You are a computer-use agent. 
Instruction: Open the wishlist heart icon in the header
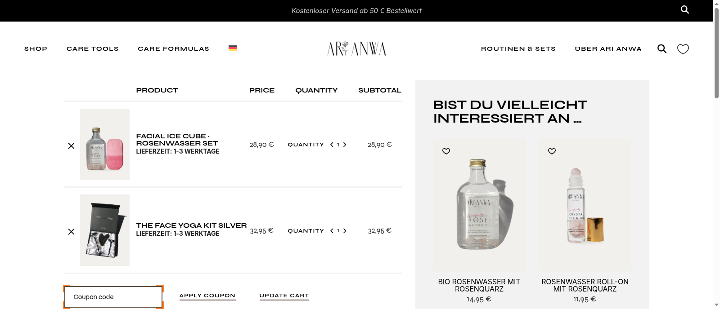tap(683, 49)
